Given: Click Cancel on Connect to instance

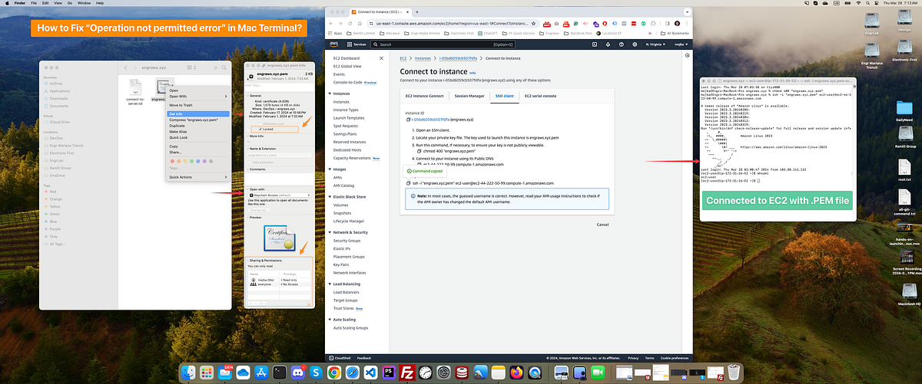Looking at the screenshot, I should (x=602, y=224).
